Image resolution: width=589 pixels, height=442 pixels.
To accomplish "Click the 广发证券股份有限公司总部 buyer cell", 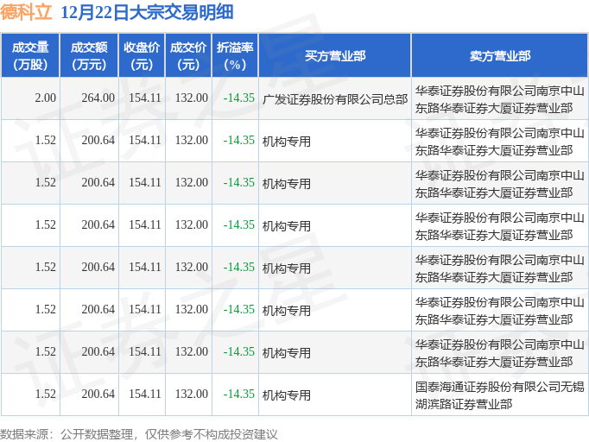I will click(x=335, y=99).
